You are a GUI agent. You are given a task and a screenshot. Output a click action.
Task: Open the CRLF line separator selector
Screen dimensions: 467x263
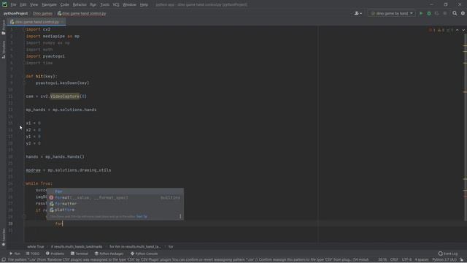(394, 260)
